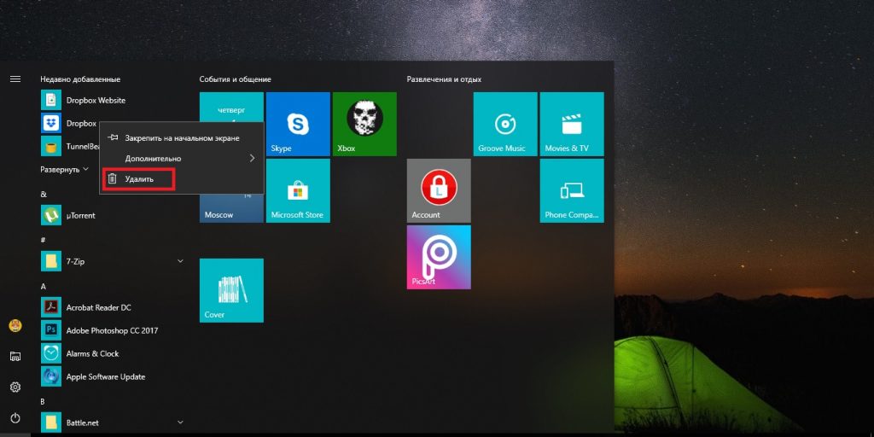The image size is (874, 437).
Task: Click the # letter header
Action: [x=43, y=240]
